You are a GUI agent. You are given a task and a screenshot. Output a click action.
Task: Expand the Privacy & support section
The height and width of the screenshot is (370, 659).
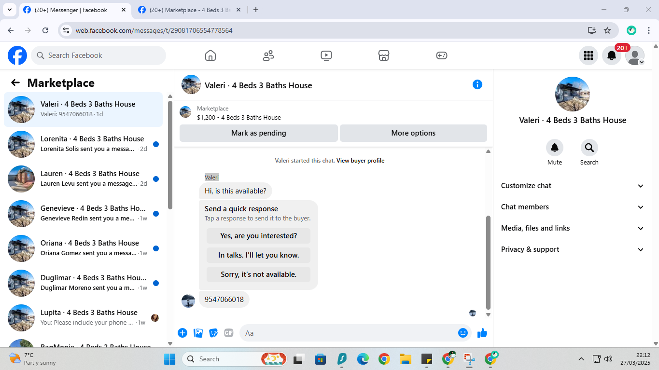click(573, 249)
